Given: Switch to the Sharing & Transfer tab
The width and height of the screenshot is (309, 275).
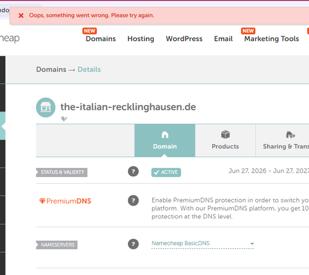Looking at the screenshot, I should click(x=282, y=141).
